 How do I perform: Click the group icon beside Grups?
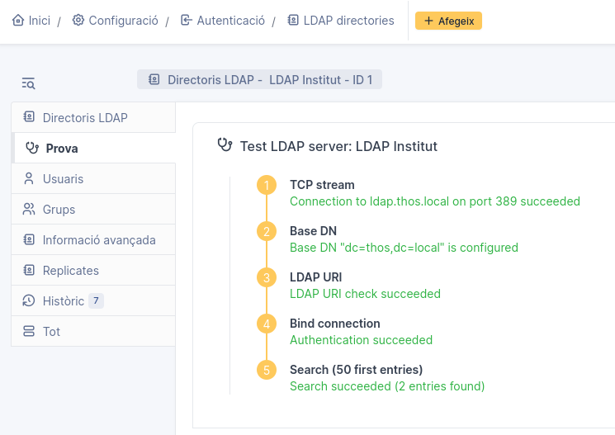pos(29,209)
